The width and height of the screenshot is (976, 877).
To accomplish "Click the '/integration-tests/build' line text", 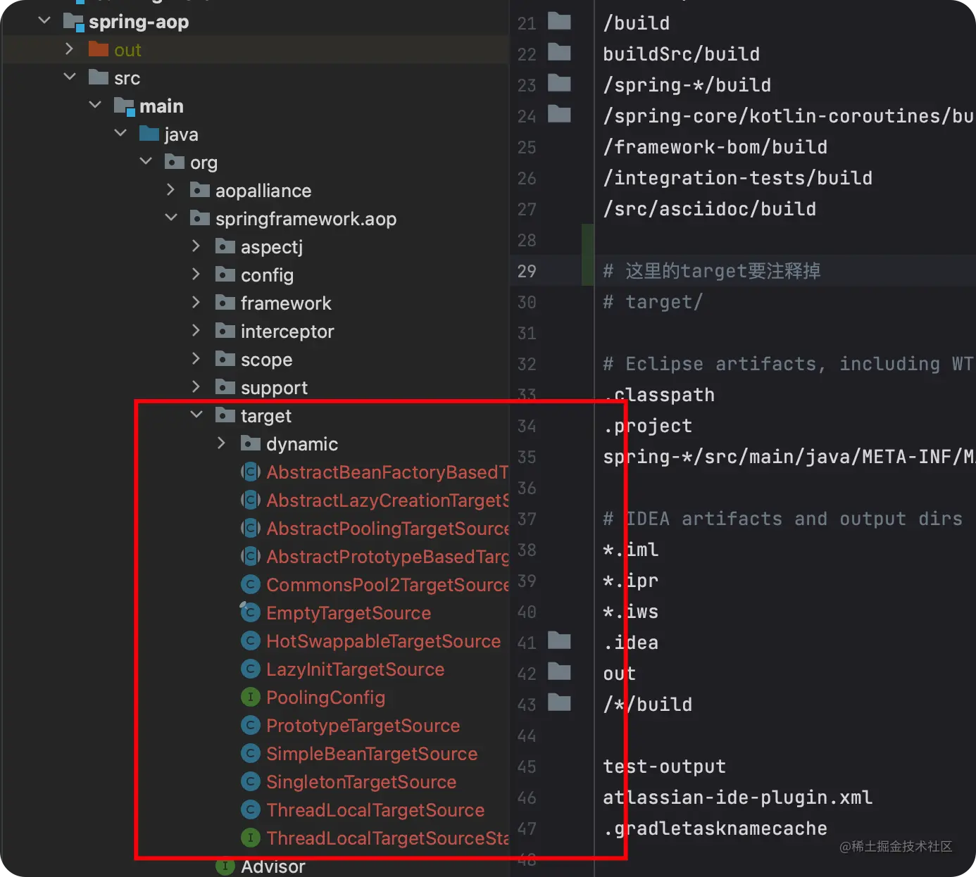I will coord(737,178).
